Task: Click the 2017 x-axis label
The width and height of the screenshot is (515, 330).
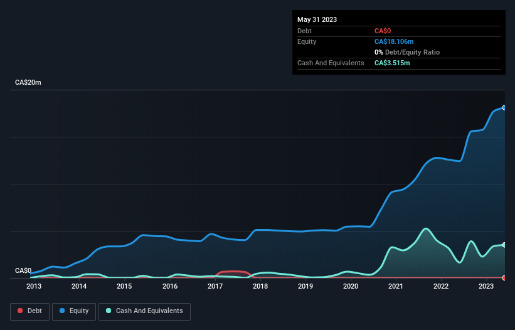Action: 215,286
